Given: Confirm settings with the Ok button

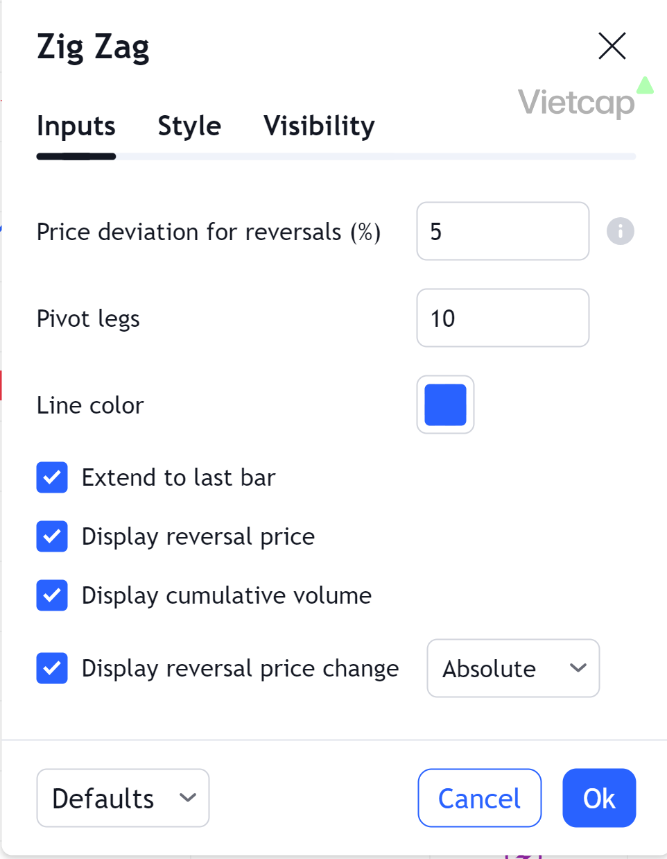Looking at the screenshot, I should click(x=599, y=798).
